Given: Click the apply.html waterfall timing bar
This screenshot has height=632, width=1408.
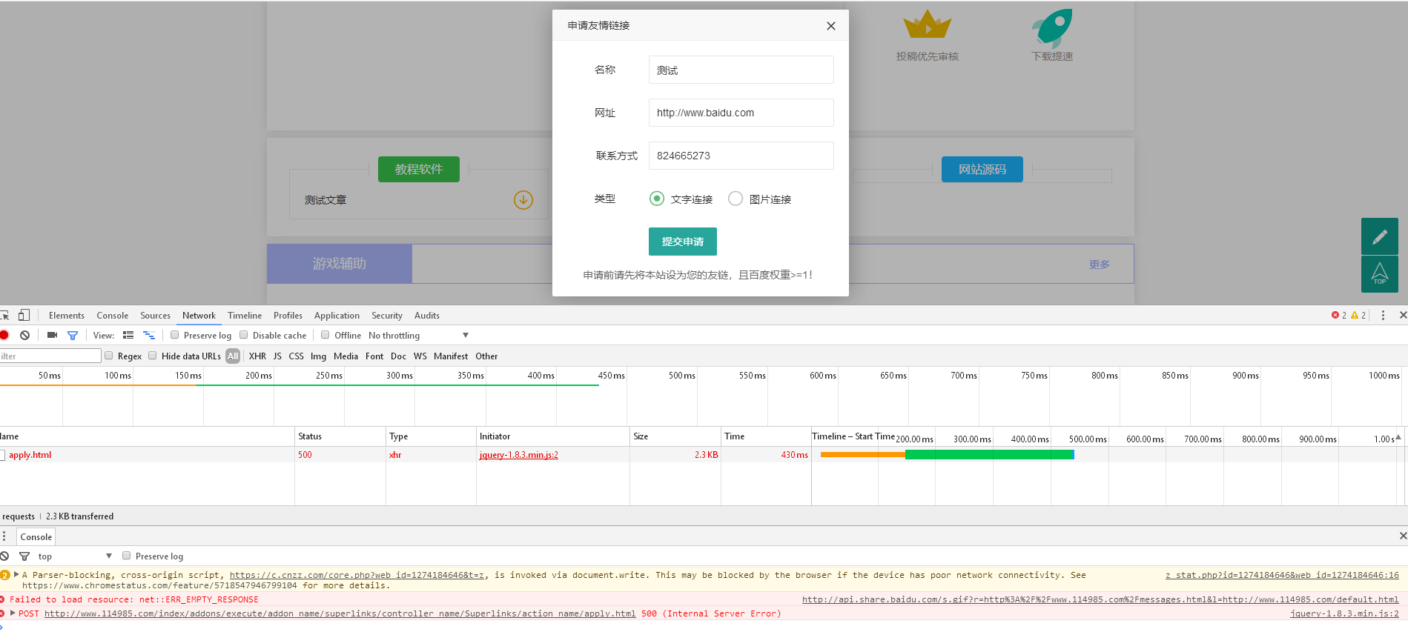Looking at the screenshot, I should [948, 455].
